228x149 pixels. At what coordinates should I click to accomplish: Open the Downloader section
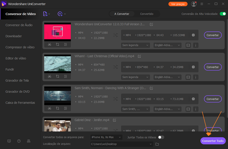(x=14, y=36)
